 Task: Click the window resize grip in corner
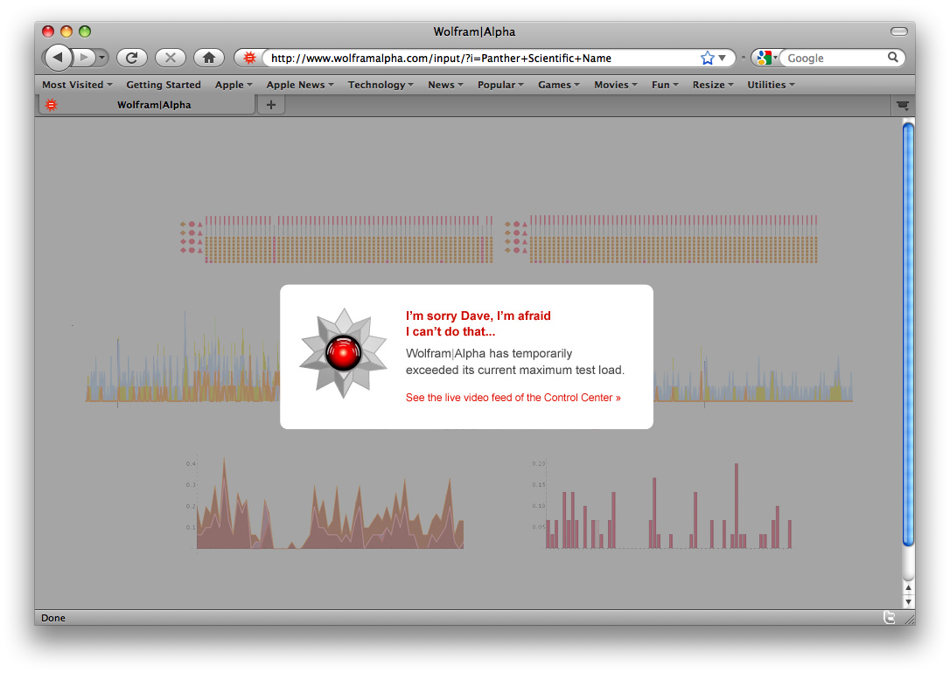pyautogui.click(x=910, y=619)
